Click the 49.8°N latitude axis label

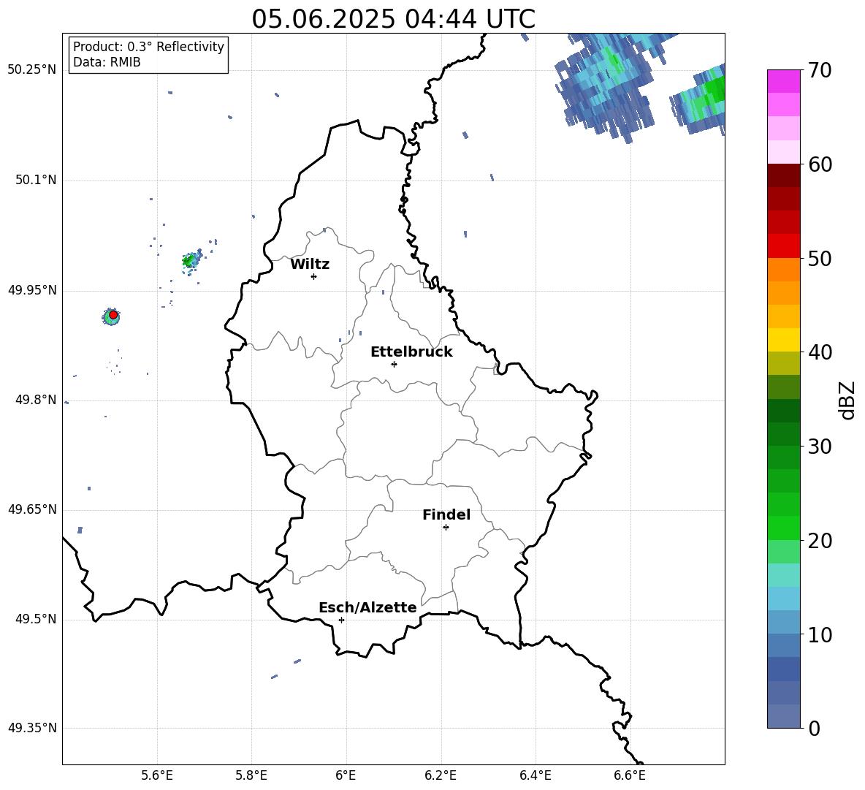[35, 400]
